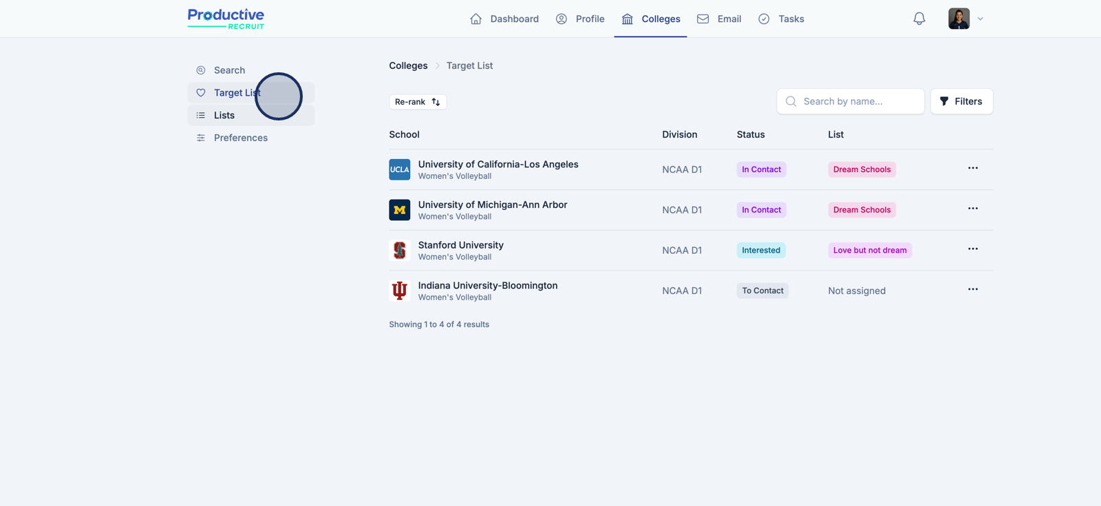Click the List column header

836,135
